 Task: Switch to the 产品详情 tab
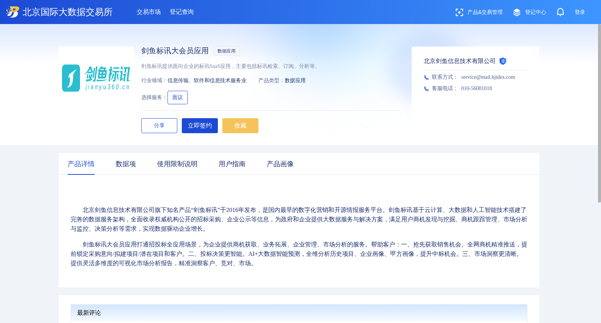click(x=81, y=164)
